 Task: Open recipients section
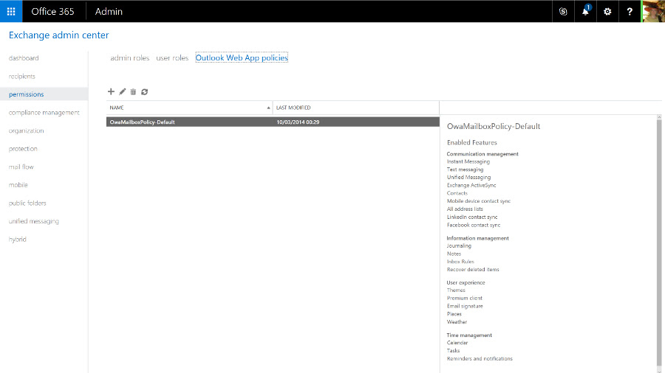[x=22, y=76]
